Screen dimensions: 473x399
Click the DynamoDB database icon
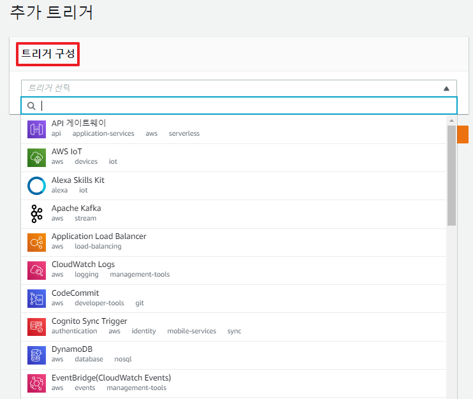pos(36,355)
